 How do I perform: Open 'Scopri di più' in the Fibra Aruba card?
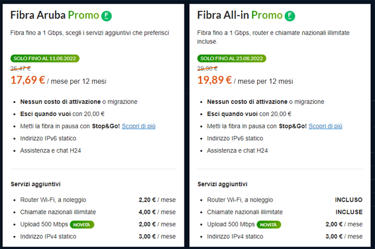click(x=139, y=126)
